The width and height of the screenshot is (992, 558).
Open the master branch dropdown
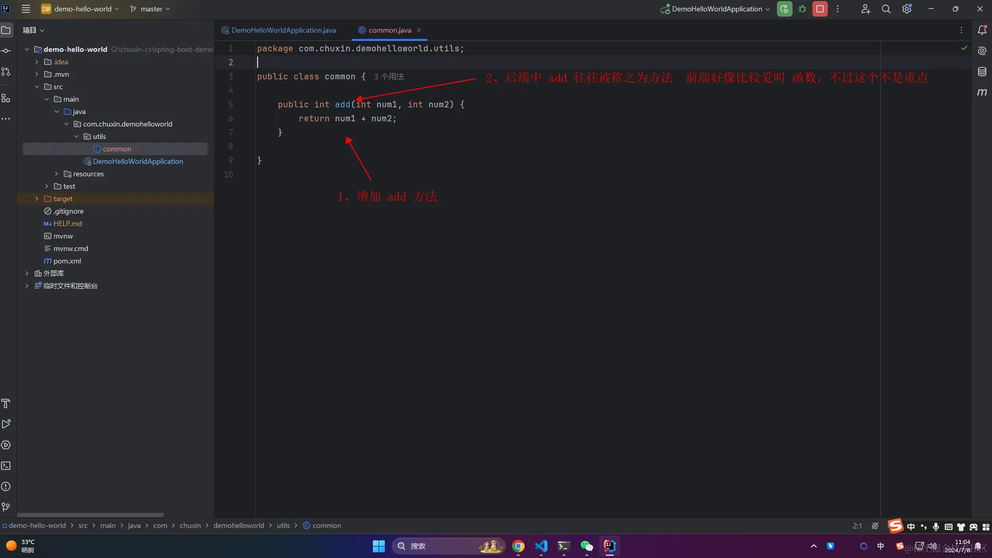[150, 9]
